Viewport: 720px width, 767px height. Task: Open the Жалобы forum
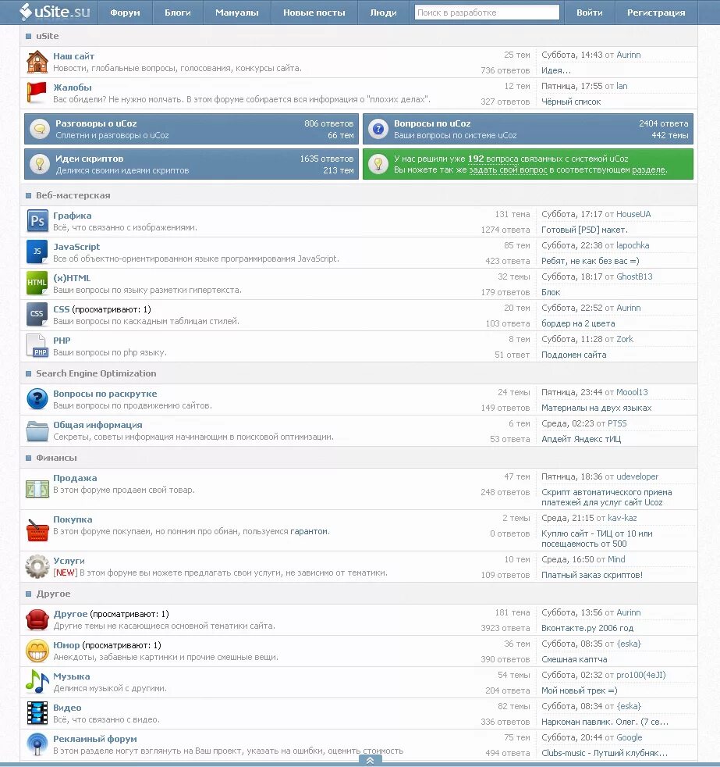pyautogui.click(x=73, y=87)
